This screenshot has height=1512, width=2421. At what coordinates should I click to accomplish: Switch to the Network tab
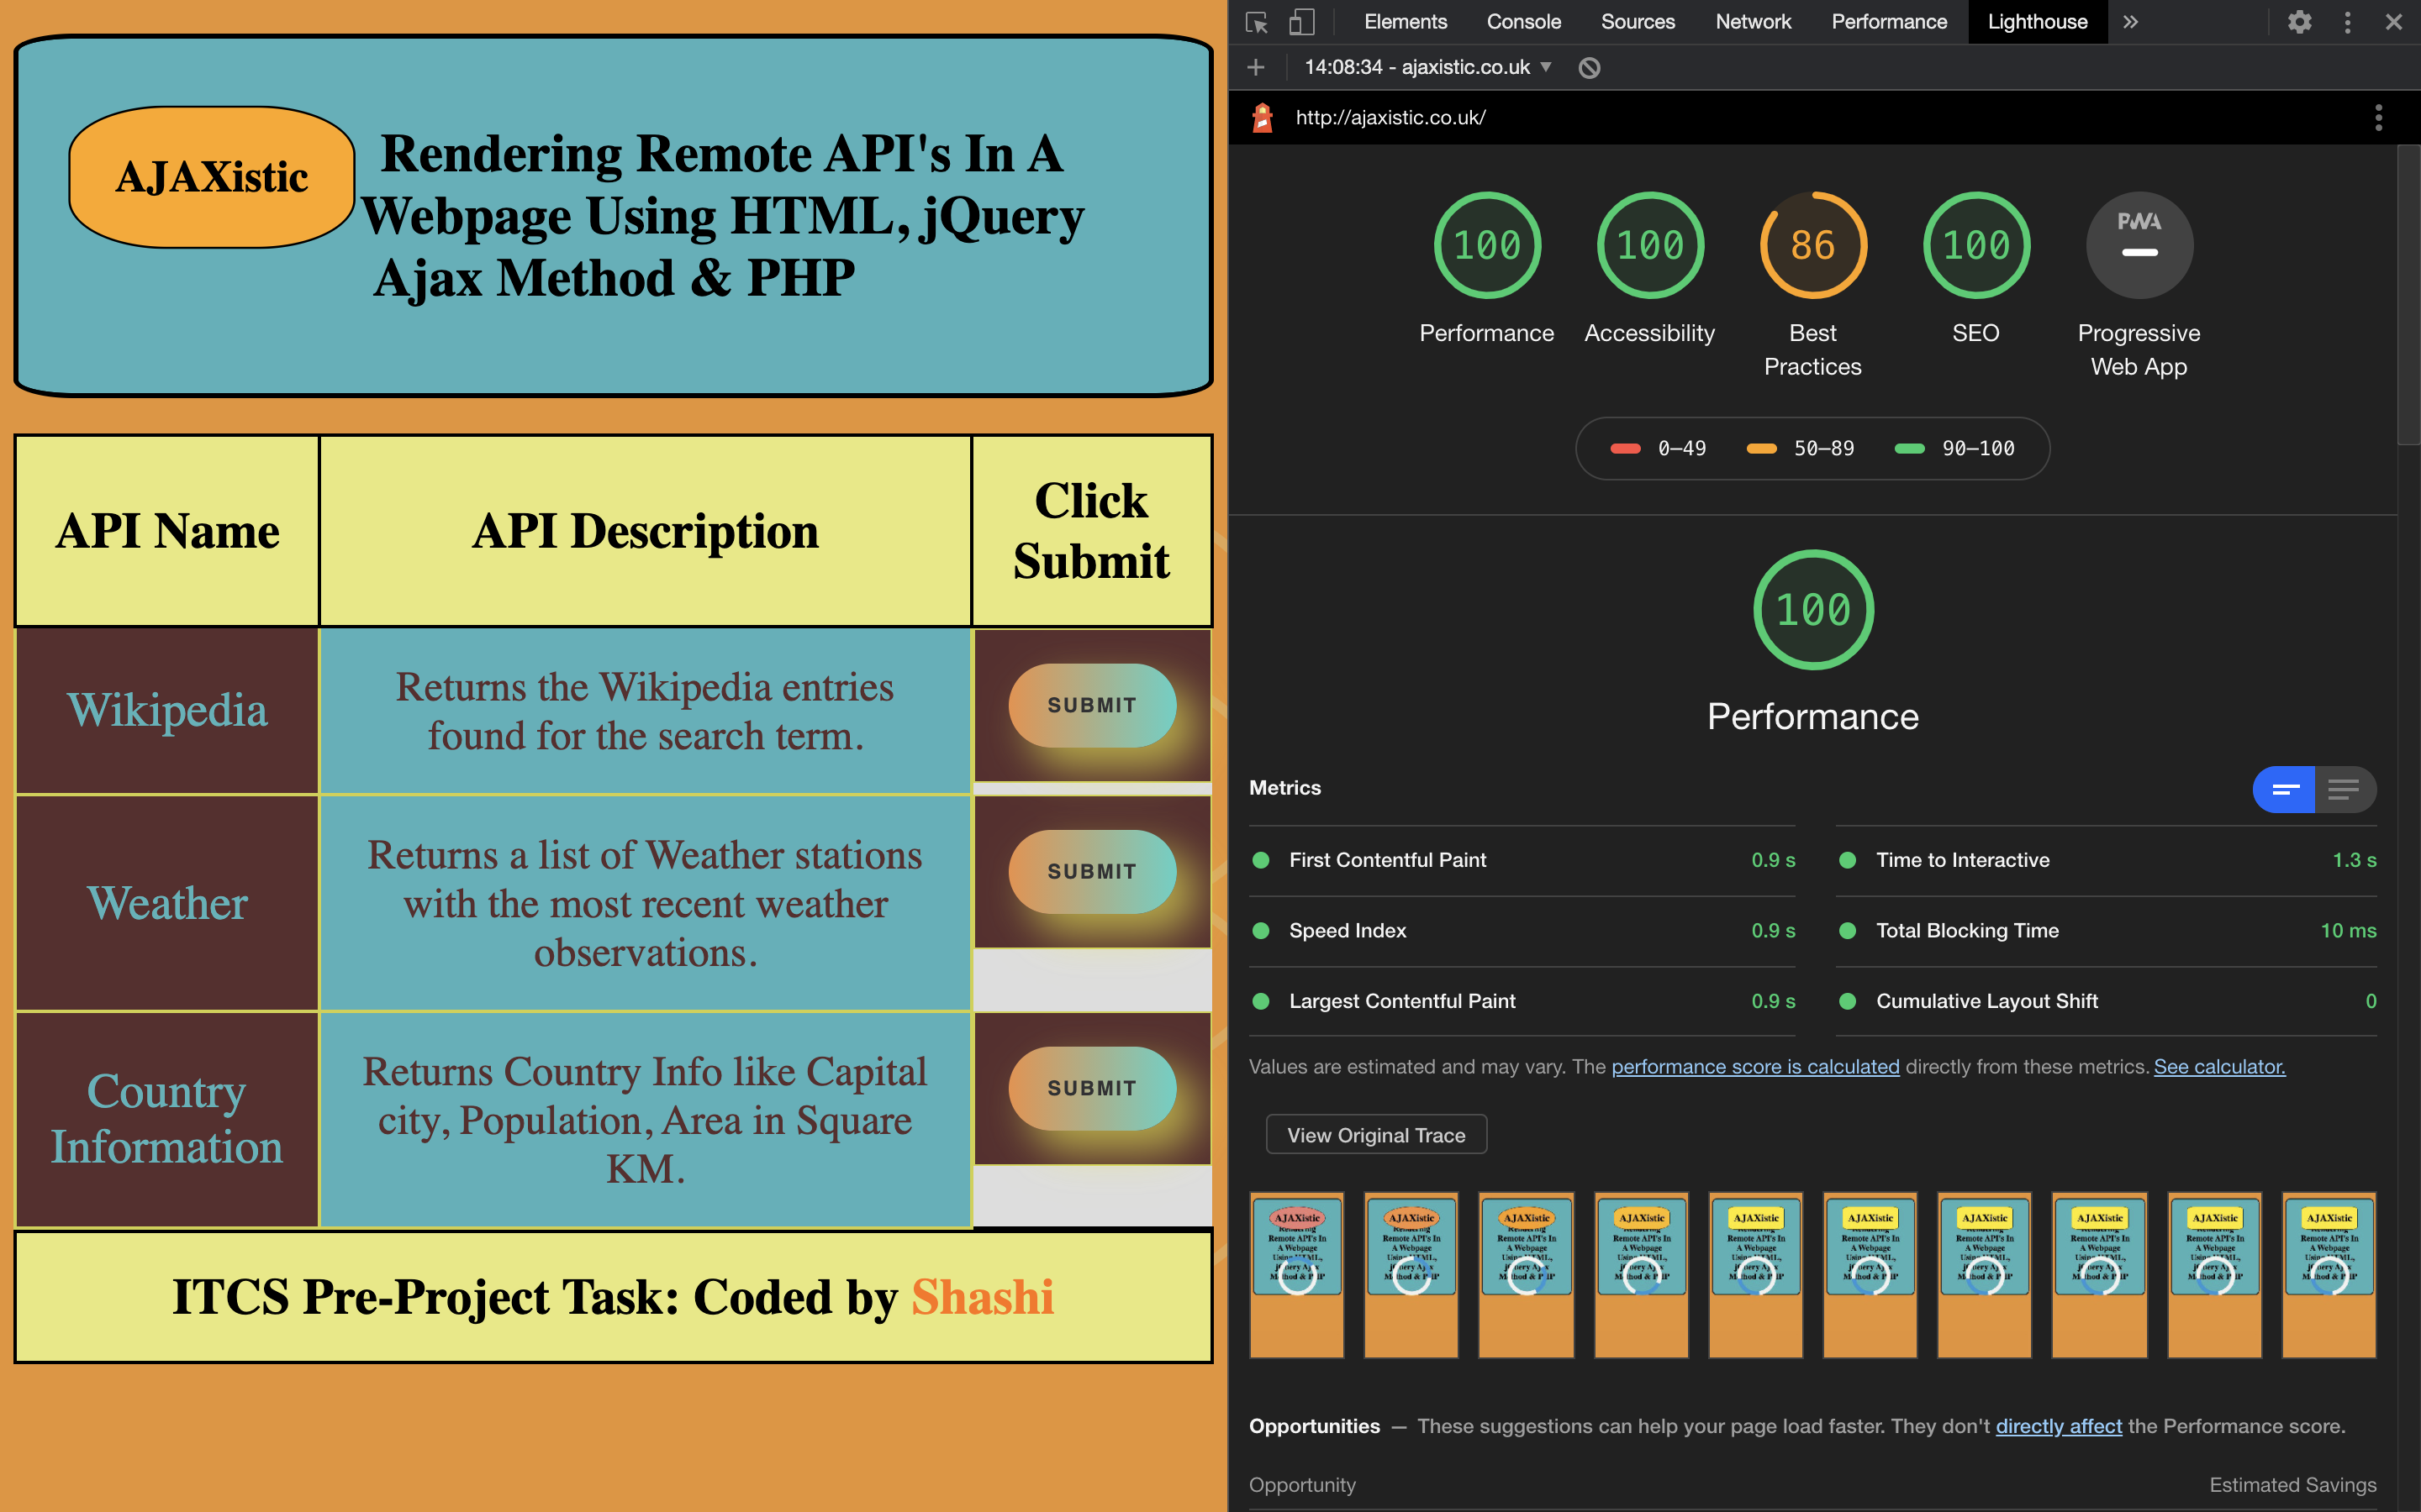(x=1753, y=22)
